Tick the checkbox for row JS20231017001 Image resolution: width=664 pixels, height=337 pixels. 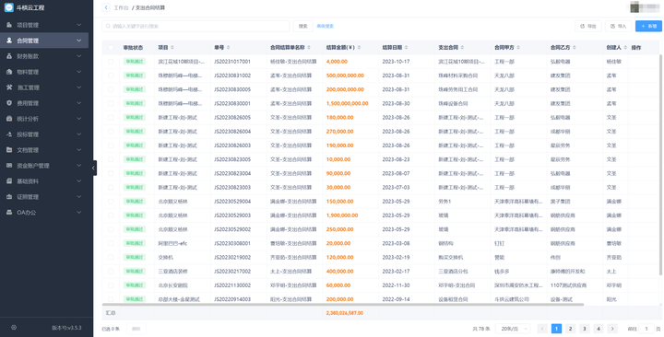pyautogui.click(x=111, y=62)
